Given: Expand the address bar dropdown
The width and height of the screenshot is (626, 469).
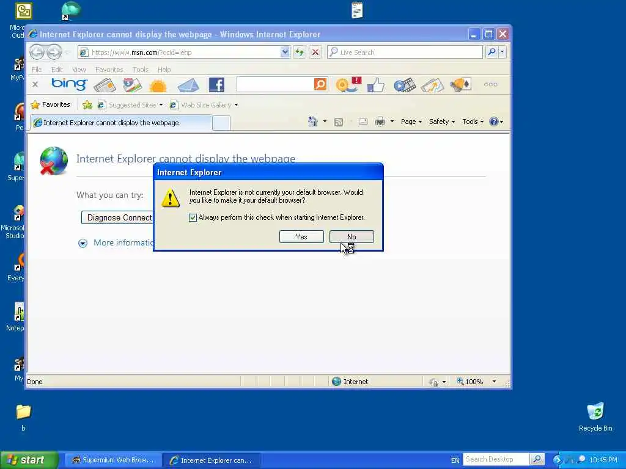Looking at the screenshot, I should 285,52.
